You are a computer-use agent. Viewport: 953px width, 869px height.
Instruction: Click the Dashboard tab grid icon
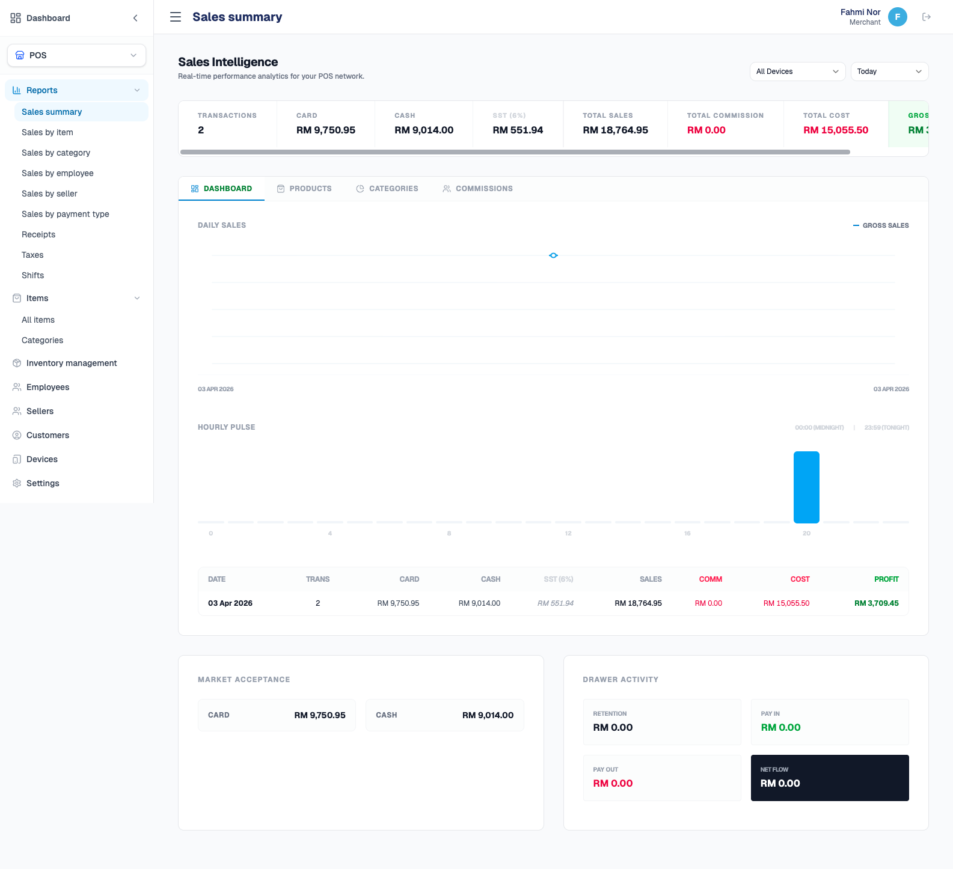point(195,189)
